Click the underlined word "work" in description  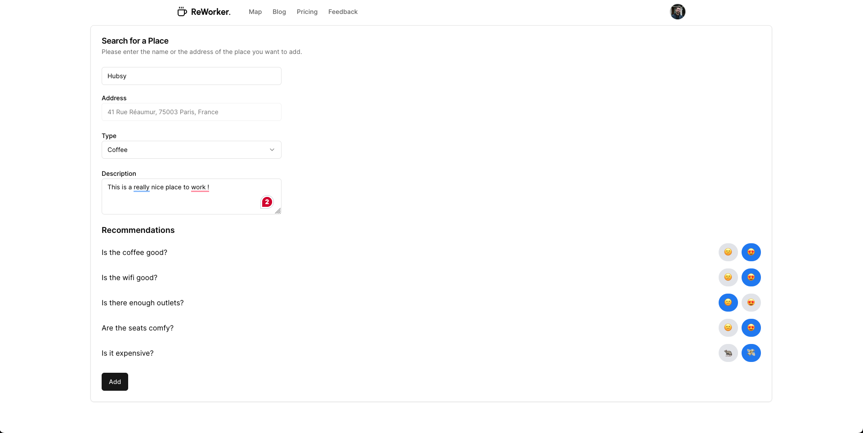click(198, 187)
